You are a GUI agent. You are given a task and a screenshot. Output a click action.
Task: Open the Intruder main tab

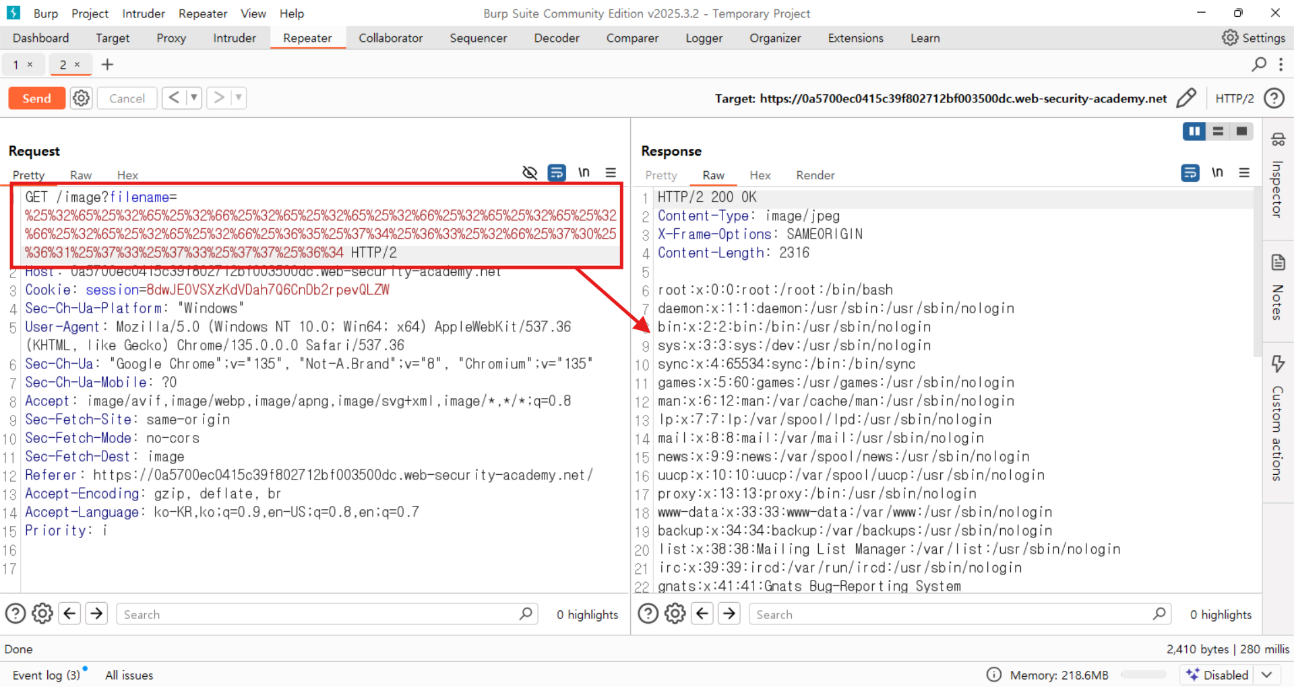click(235, 38)
